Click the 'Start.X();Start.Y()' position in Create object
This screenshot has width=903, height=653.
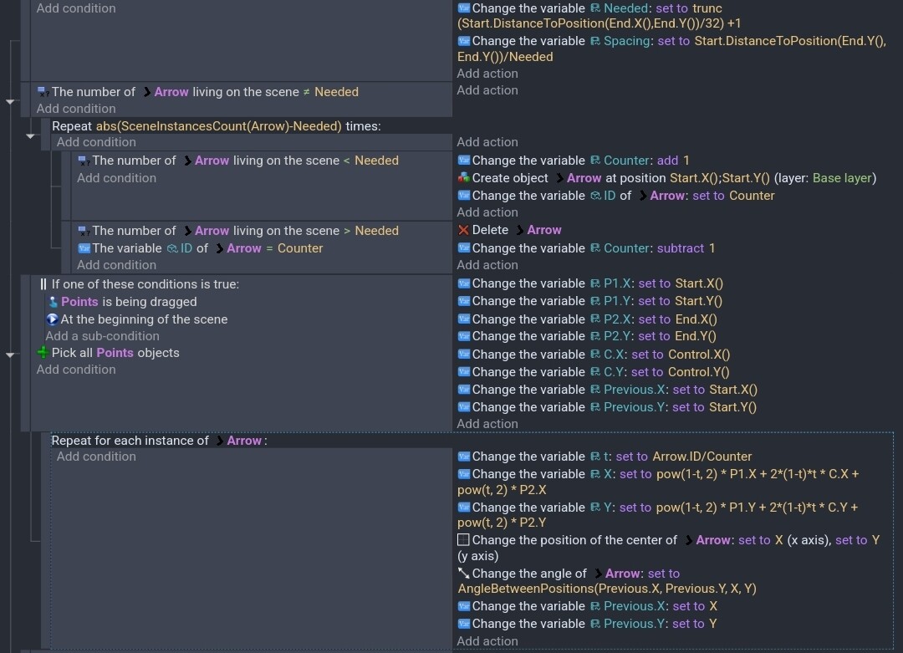[719, 178]
